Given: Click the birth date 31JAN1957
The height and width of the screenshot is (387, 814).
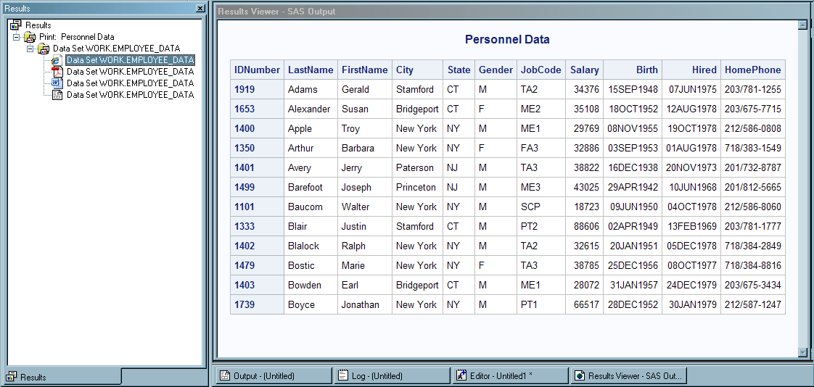Looking at the screenshot, I should 634,285.
